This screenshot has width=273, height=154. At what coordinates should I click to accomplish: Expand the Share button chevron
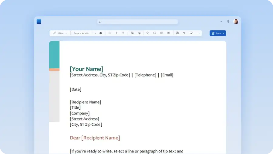223,33
